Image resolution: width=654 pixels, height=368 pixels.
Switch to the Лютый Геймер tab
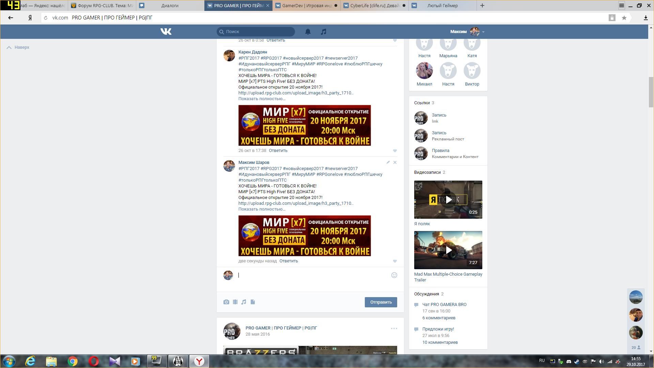point(442,5)
